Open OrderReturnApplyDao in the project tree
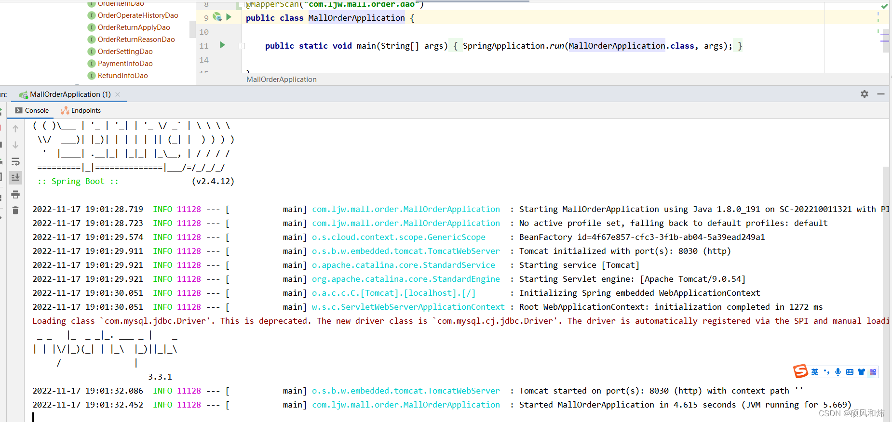This screenshot has height=422, width=892. [x=134, y=27]
